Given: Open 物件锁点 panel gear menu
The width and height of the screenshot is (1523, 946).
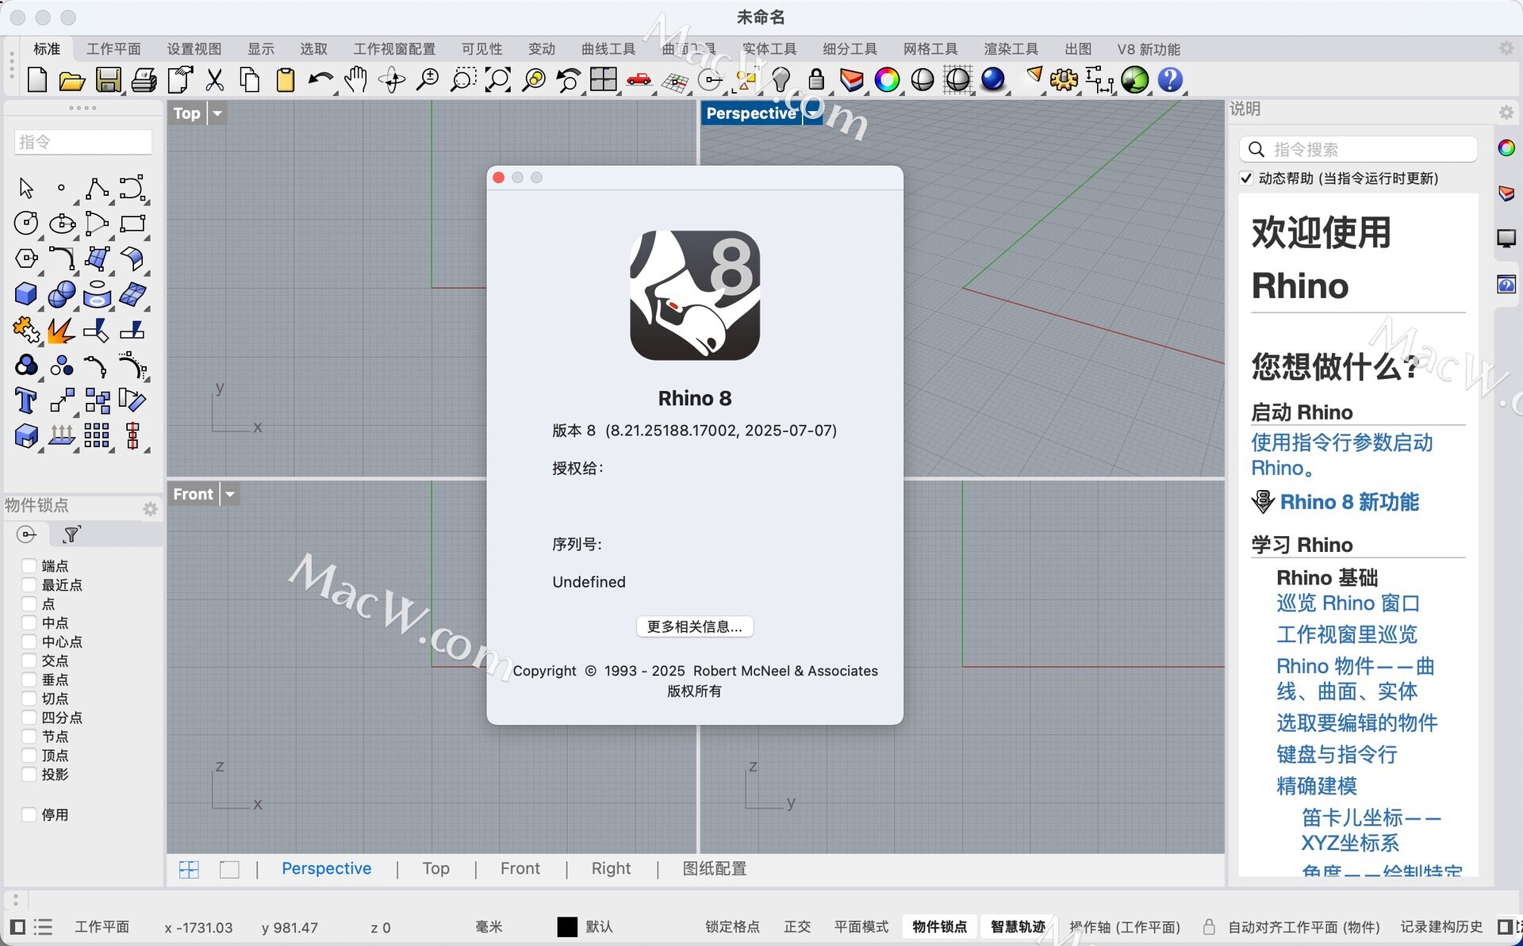Looking at the screenshot, I should [150, 509].
